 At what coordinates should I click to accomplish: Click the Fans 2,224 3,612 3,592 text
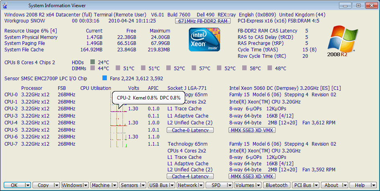pyautogui.click(x=137, y=79)
